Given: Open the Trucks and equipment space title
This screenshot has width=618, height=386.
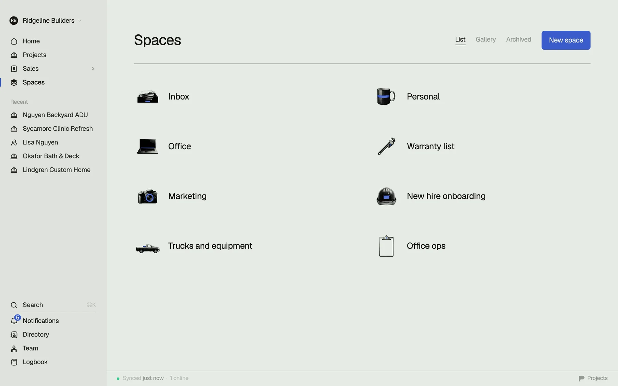Looking at the screenshot, I should pos(210,246).
